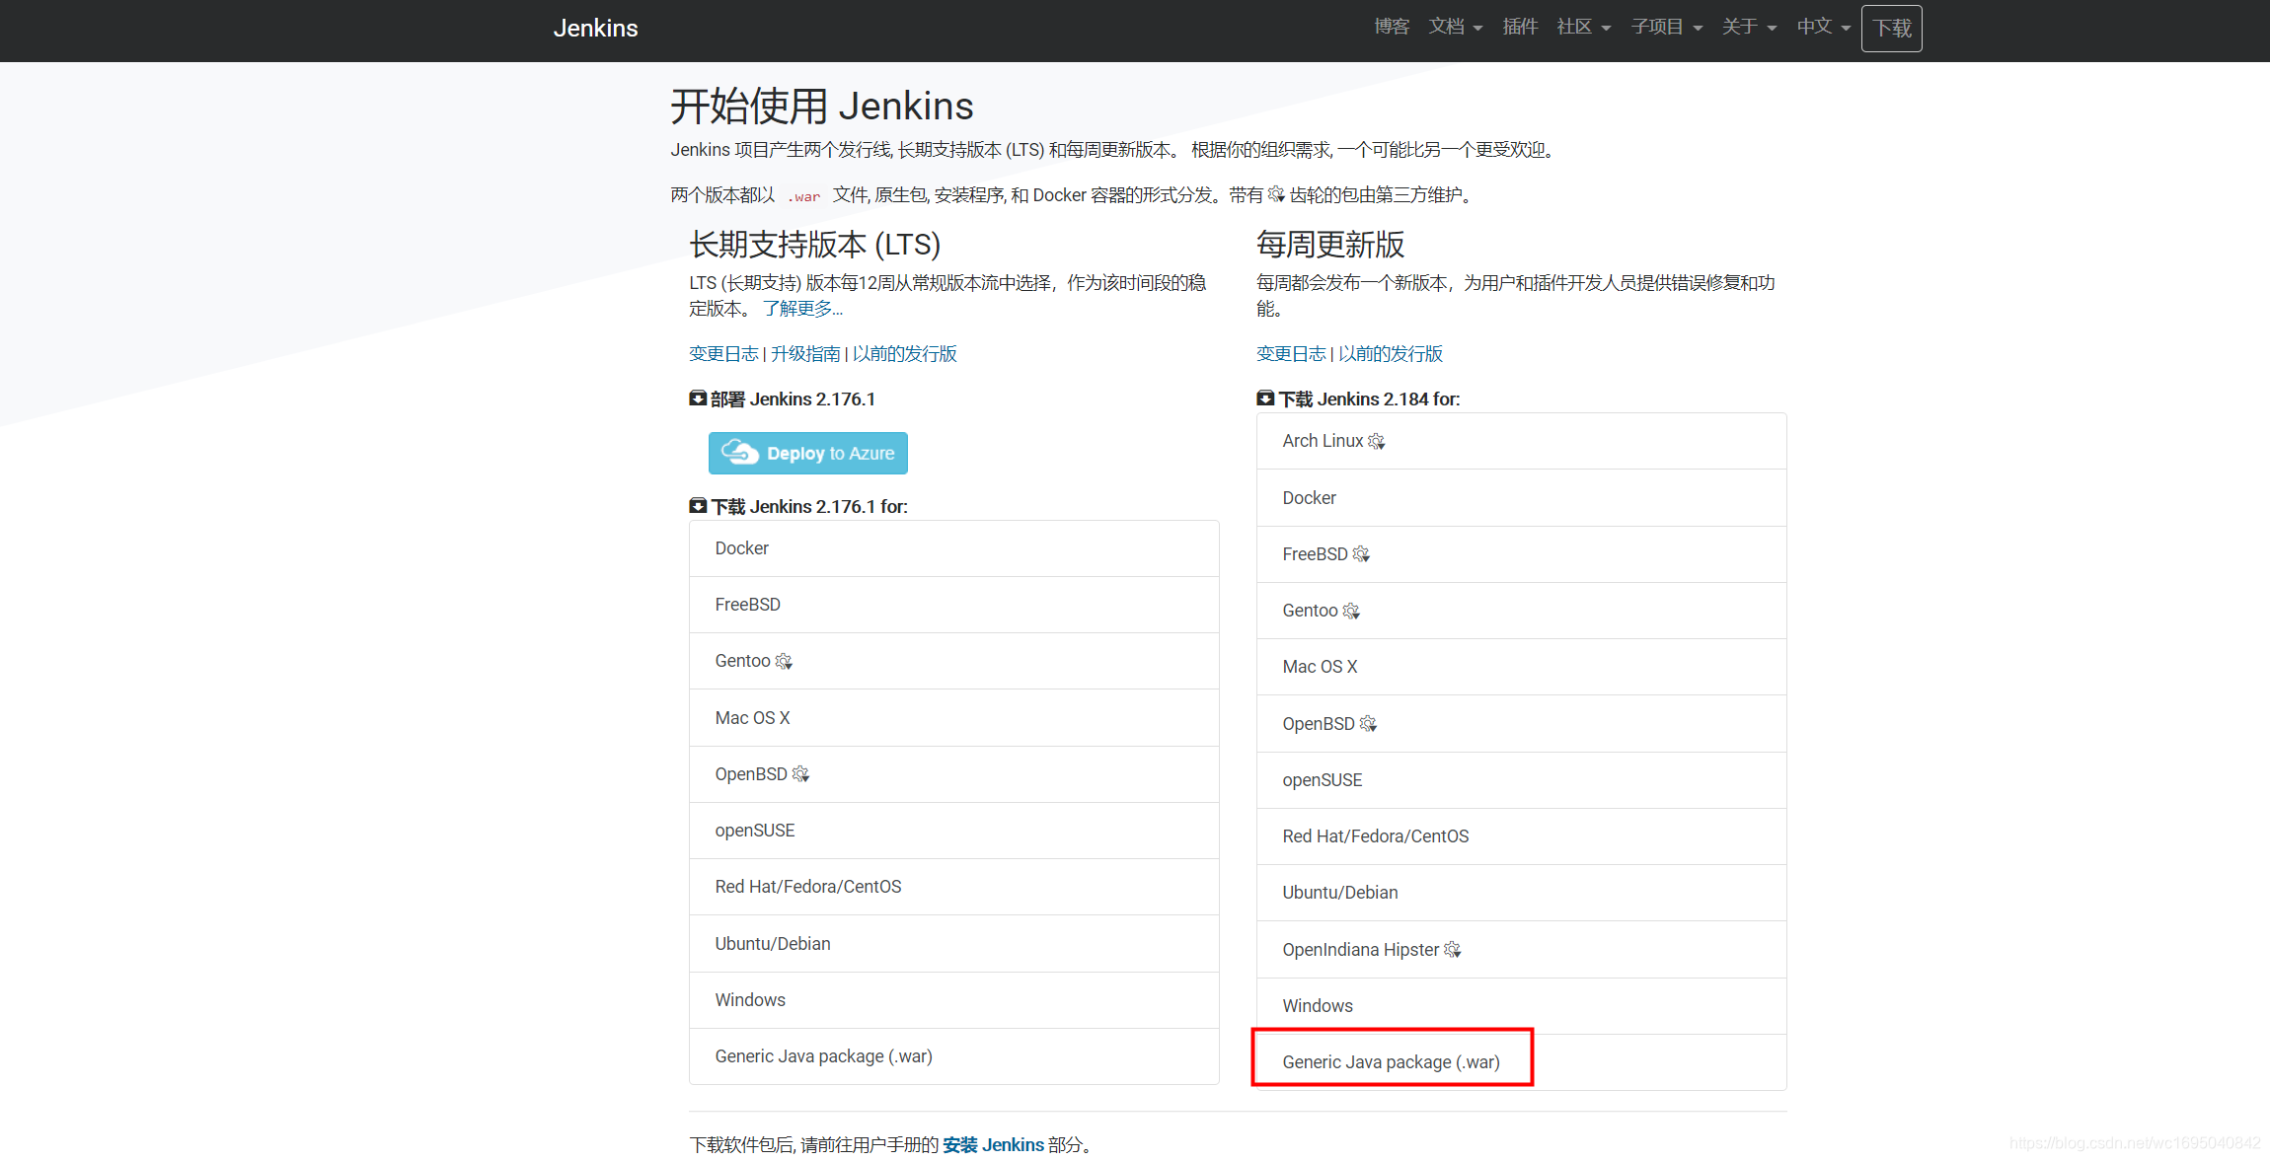Click the Deploy to Azure button
The image size is (2270, 1161).
(808, 453)
